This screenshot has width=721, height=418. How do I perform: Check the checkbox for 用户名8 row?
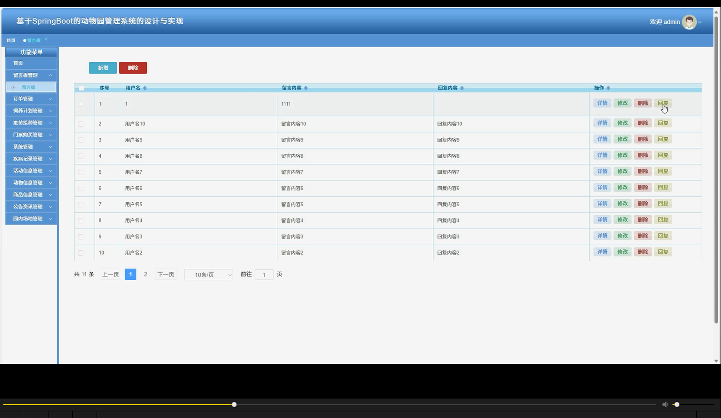point(80,156)
